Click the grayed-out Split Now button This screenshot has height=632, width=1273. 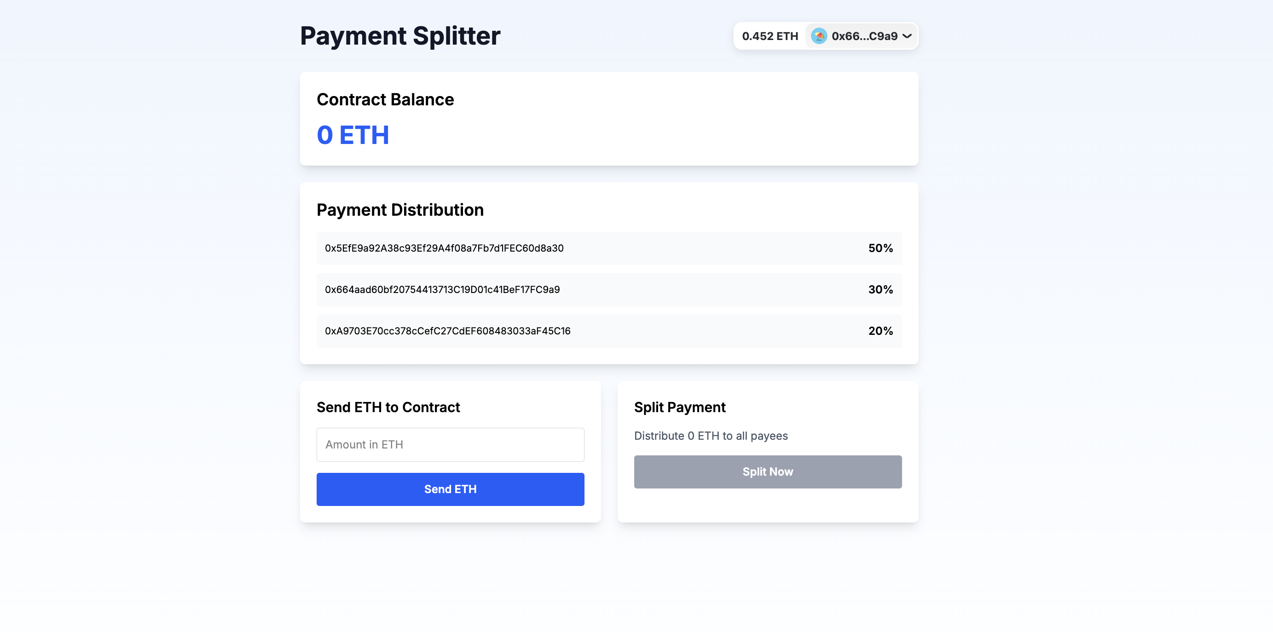point(768,471)
